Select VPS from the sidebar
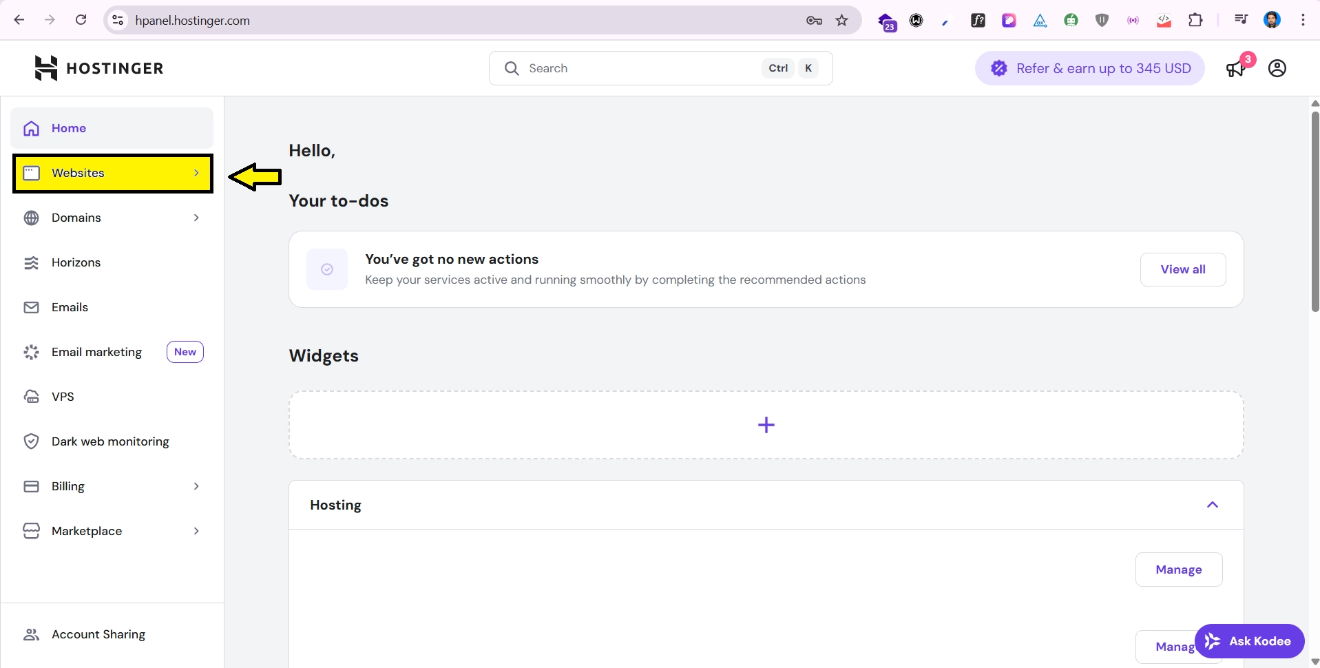Screen dimensions: 1320x668 coord(63,397)
